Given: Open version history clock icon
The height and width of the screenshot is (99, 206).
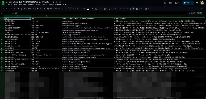Looking at the screenshot, I should [165, 3].
